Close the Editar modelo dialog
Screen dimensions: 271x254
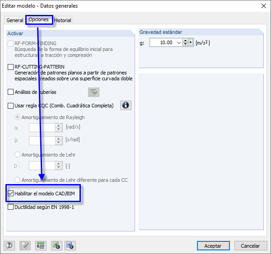tap(264, 6)
